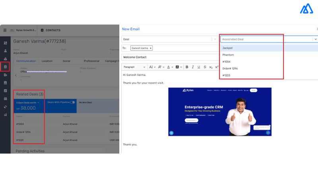Select Jackpot from Associated Deal list
This screenshot has width=318, height=178.
click(269, 48)
